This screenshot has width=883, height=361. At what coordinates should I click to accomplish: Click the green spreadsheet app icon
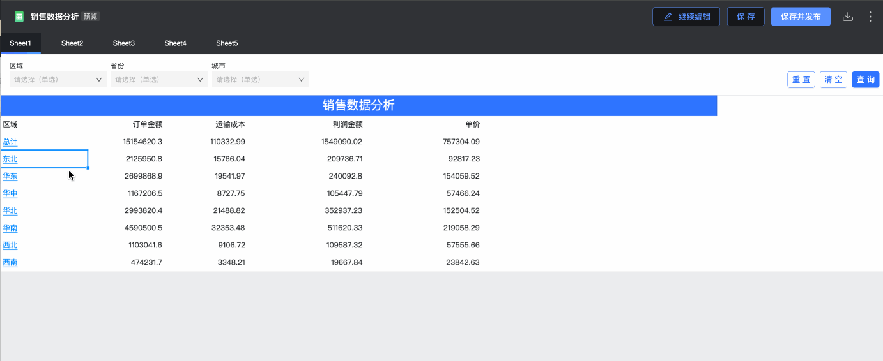tap(19, 17)
